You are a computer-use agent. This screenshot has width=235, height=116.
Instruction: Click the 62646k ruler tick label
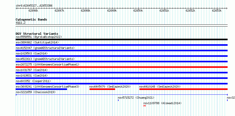(x=34, y=11)
